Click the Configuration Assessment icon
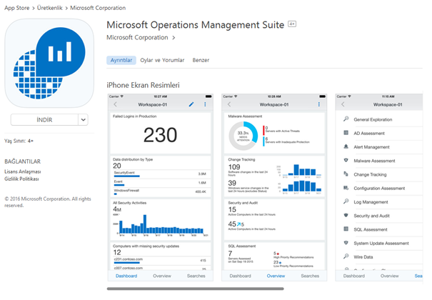432x300 pixels. pos(346,188)
